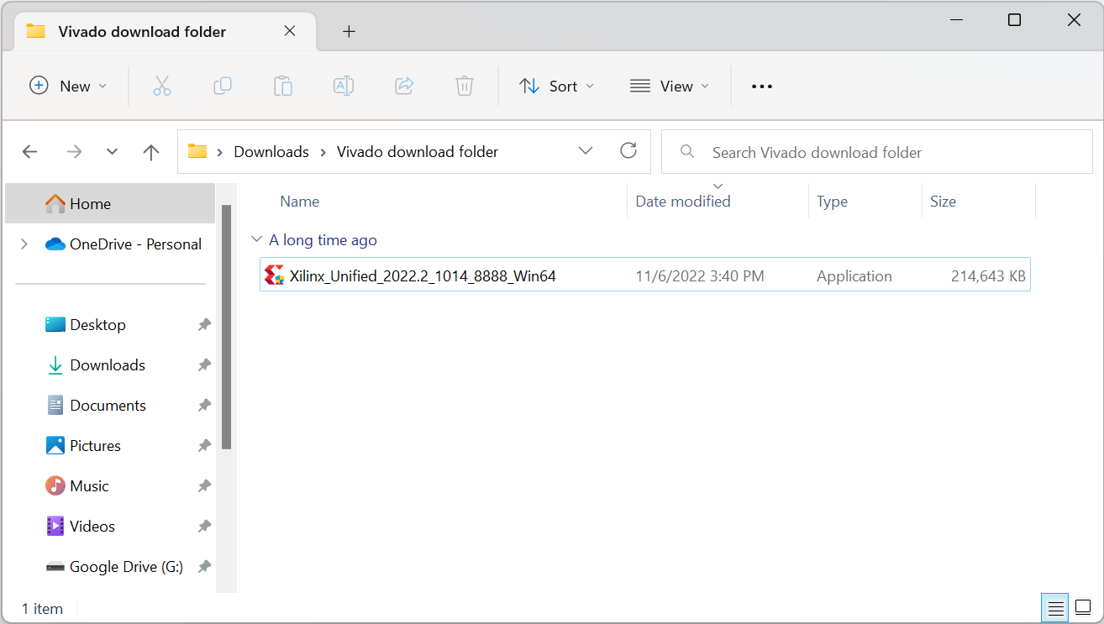Click the Search Vivado download folder box
This screenshot has width=1104, height=624.
(x=876, y=152)
